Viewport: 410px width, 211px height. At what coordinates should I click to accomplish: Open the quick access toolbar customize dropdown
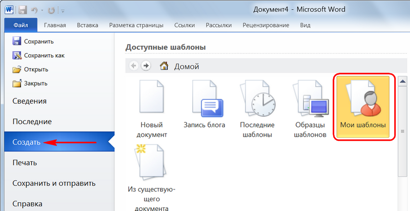click(x=63, y=11)
